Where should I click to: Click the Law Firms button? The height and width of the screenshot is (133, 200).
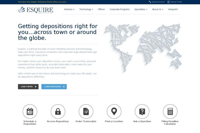pos(28,87)
